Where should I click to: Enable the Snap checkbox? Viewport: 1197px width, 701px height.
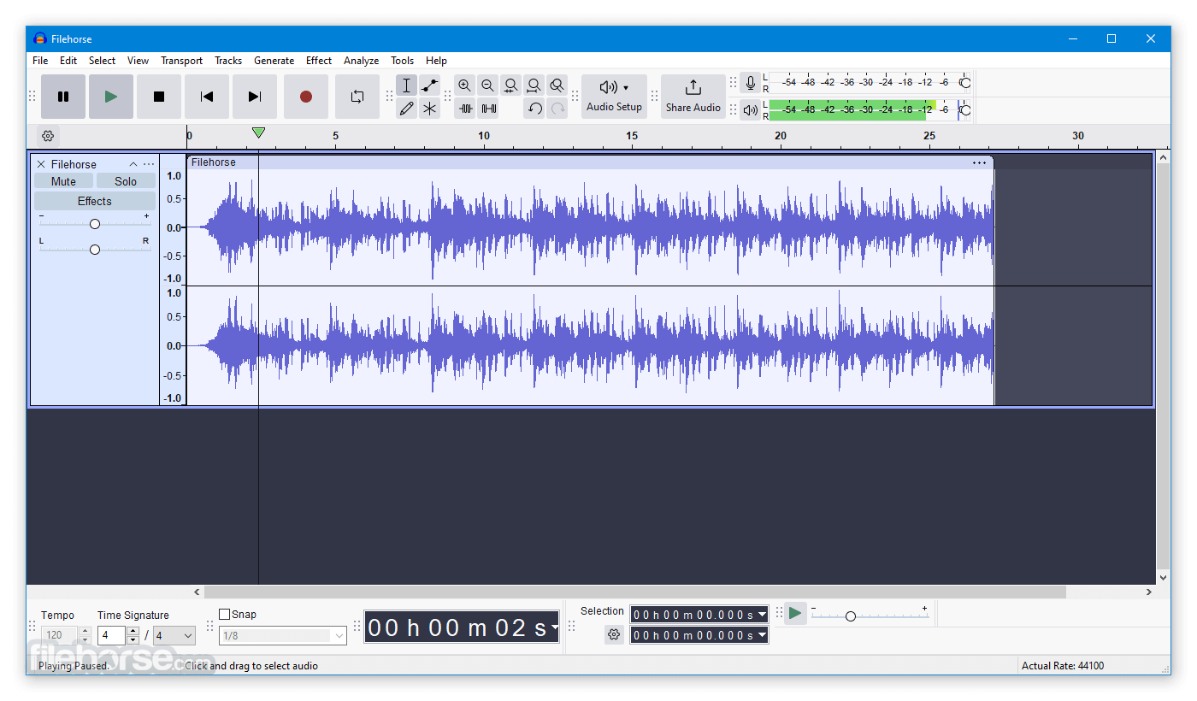pyautogui.click(x=225, y=614)
